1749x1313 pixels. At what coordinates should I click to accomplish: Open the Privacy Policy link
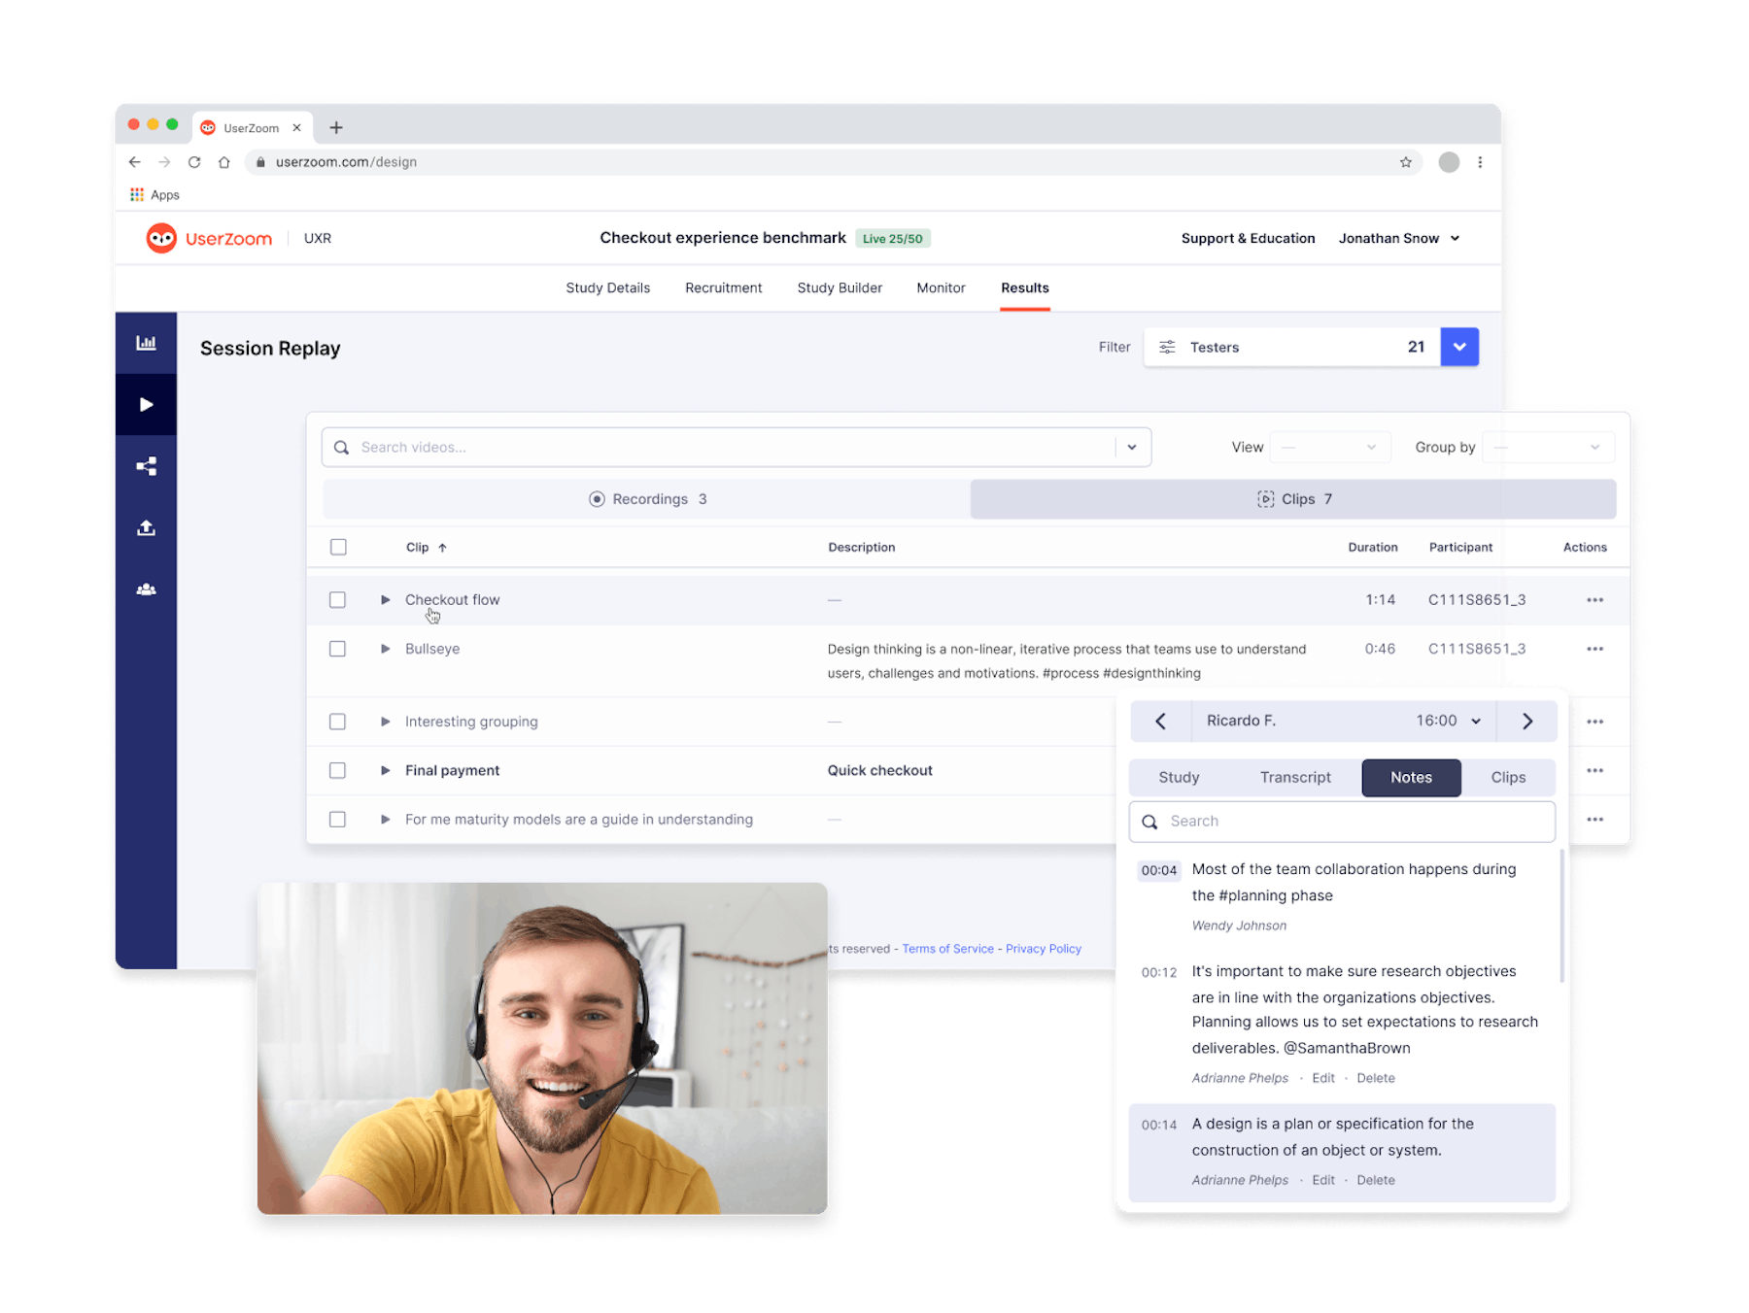[1043, 949]
